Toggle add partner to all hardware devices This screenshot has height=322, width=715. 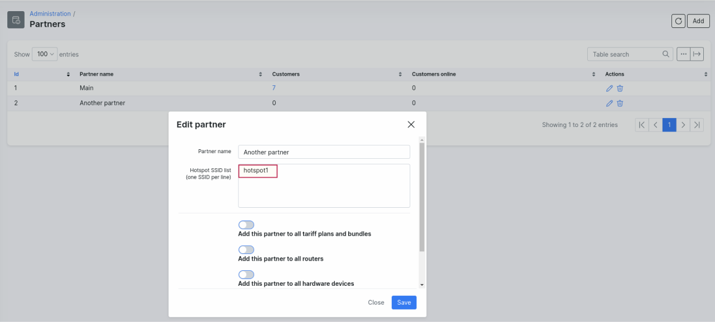pos(246,275)
